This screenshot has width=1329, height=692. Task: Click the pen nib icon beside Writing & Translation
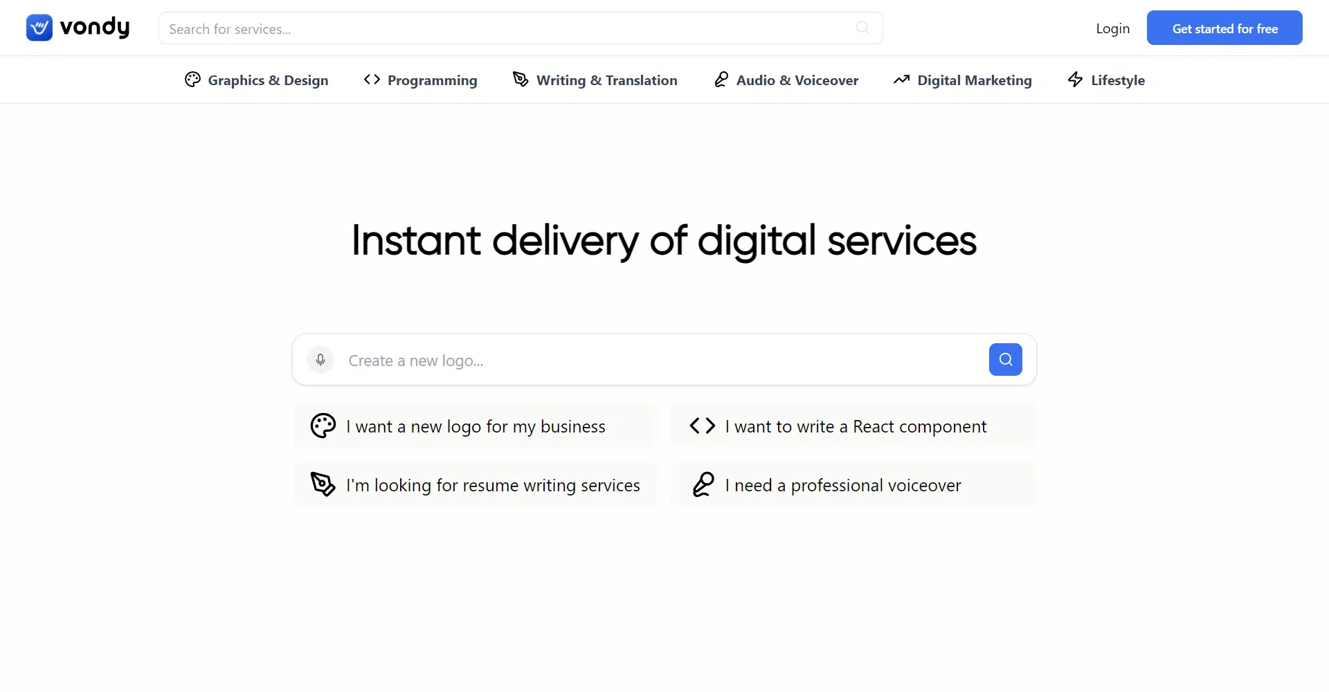pos(521,80)
